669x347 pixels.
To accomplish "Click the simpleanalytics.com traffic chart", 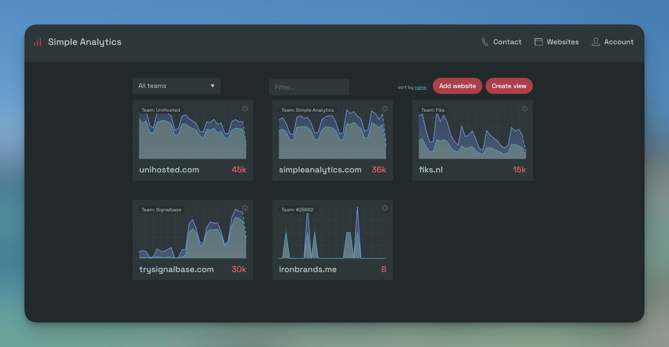I will coord(332,134).
